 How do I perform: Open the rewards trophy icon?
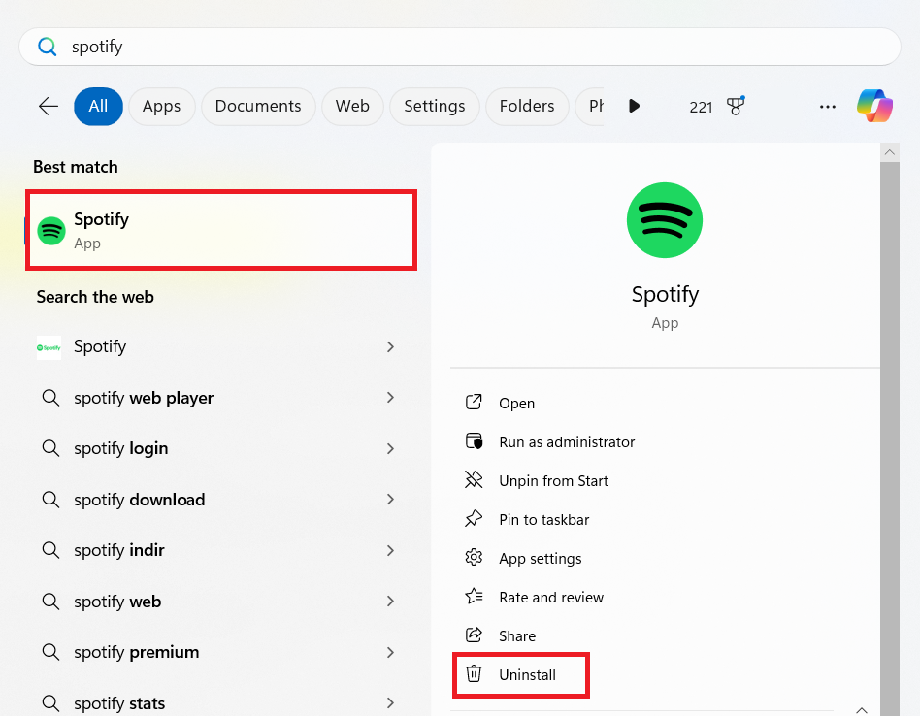point(736,106)
